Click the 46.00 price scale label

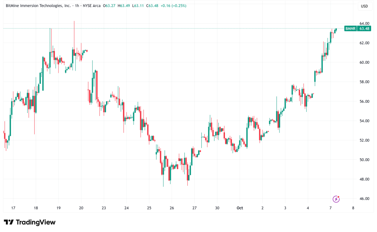point(364,199)
